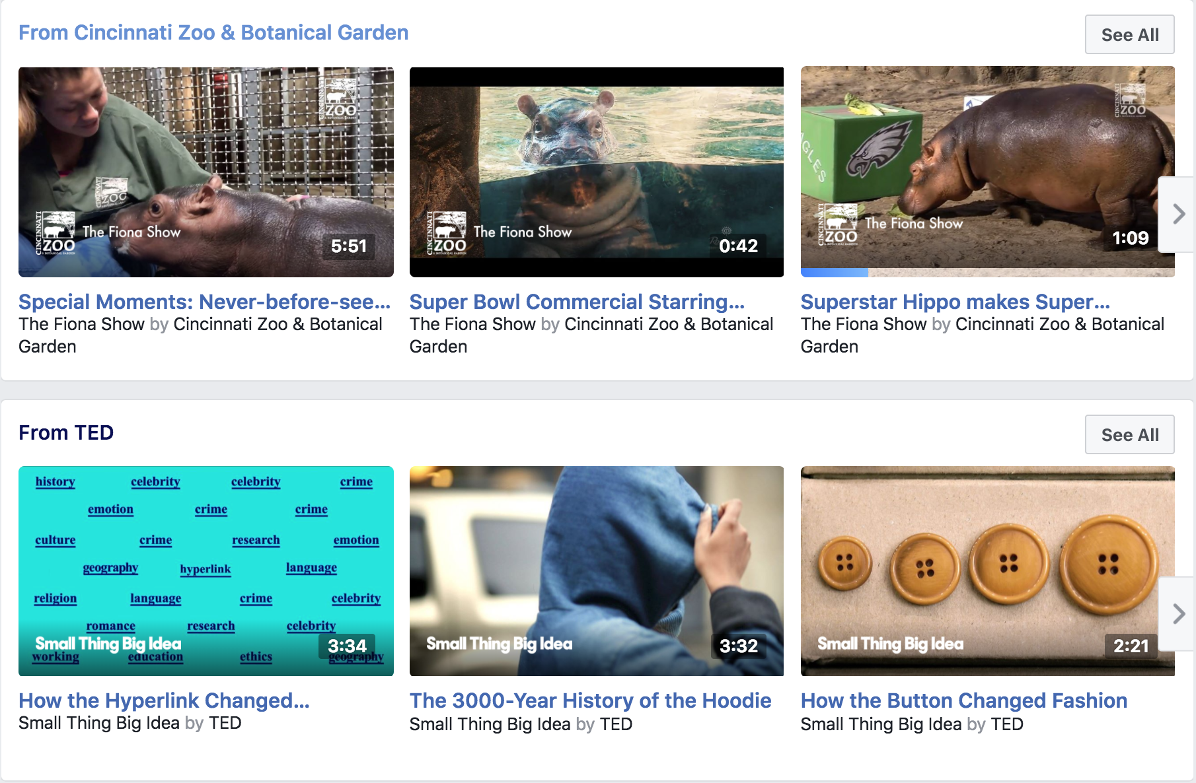Click the word hyperlink in the teal thumbnail
This screenshot has height=783, width=1196.
(206, 569)
